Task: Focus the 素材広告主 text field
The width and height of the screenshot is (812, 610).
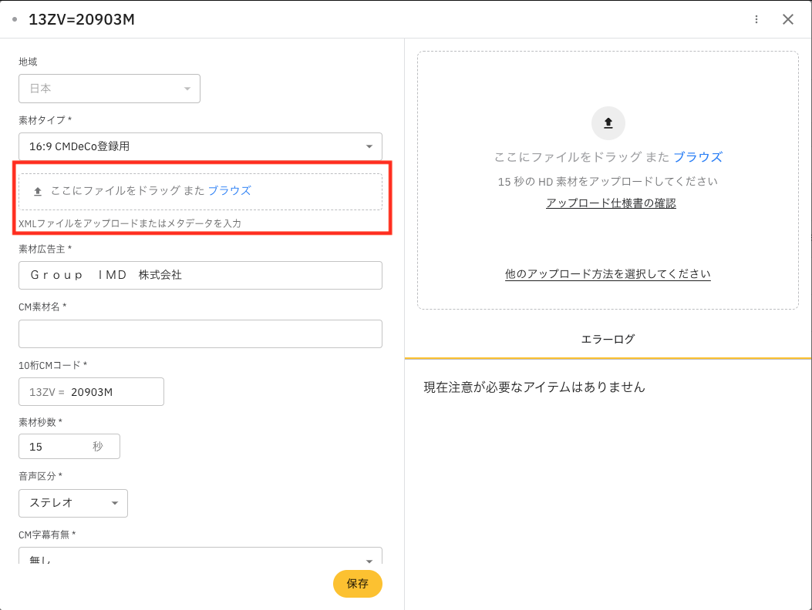Action: tap(200, 275)
